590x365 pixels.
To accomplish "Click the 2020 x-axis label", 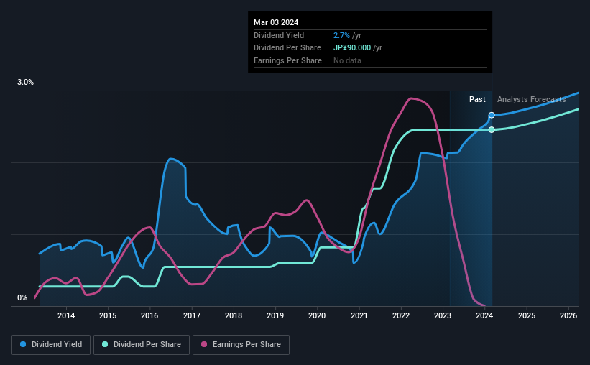I will pos(317,315).
